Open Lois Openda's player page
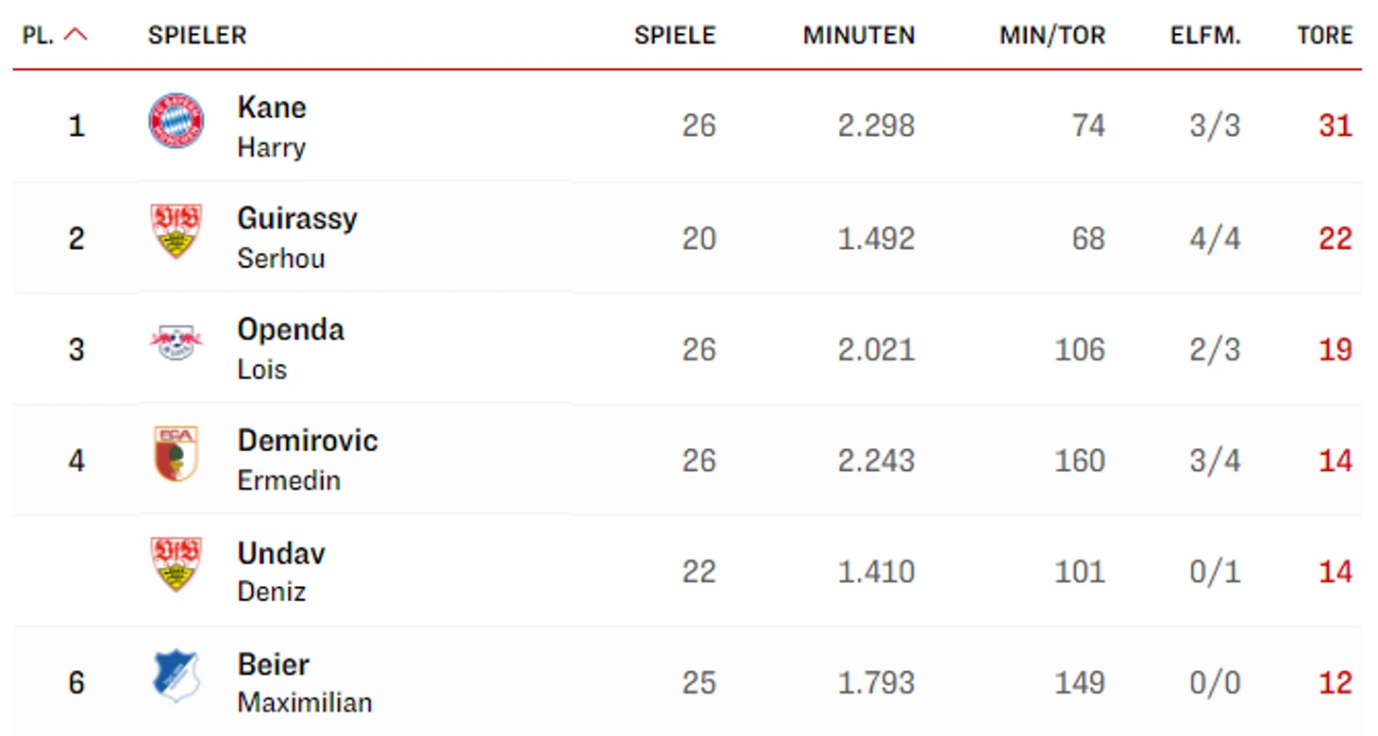This screenshot has width=1378, height=736. (291, 349)
